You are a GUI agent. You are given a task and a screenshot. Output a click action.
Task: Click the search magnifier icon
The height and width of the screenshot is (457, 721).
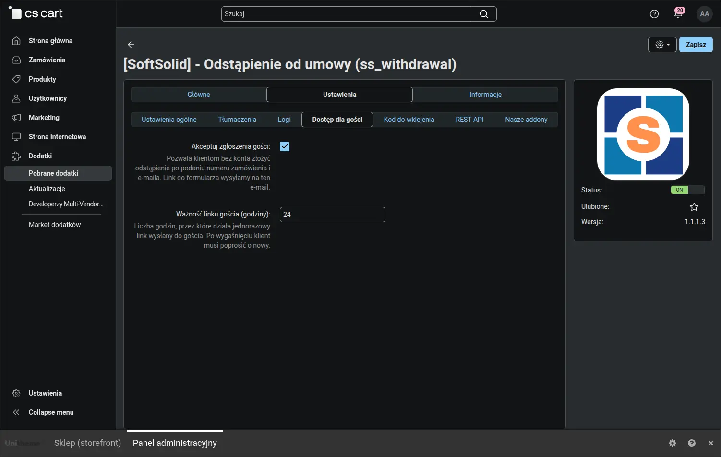click(x=484, y=14)
